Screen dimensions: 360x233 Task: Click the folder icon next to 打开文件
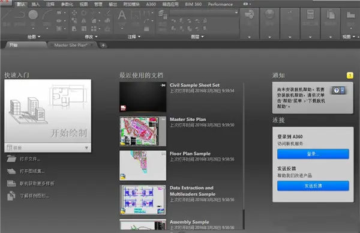(11, 159)
